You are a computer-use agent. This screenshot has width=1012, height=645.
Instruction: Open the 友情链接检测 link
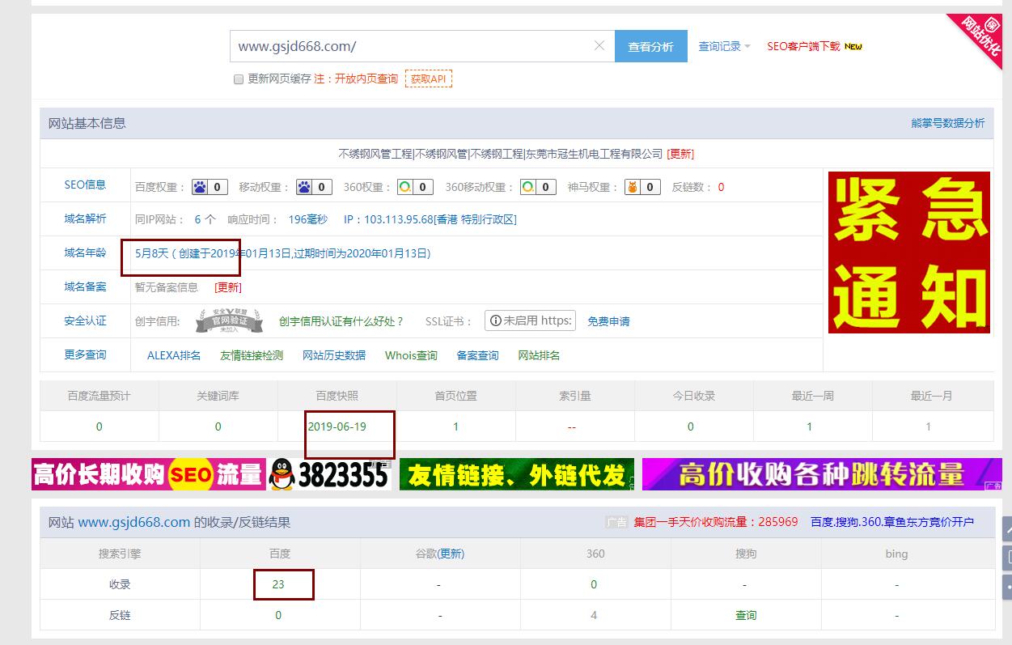252,355
